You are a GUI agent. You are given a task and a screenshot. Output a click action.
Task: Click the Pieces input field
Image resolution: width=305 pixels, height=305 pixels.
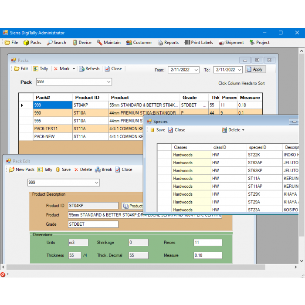click(207, 243)
